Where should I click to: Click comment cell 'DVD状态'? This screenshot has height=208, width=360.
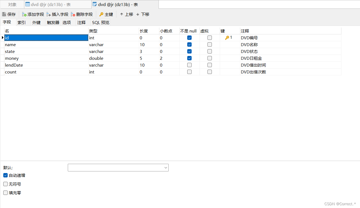291,51
